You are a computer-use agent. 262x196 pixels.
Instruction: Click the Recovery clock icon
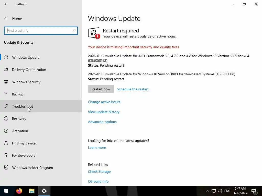point(6,118)
